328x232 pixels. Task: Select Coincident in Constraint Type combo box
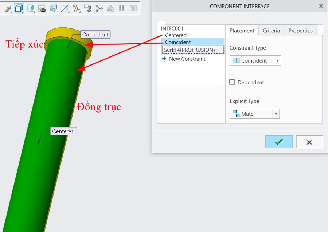(255, 60)
